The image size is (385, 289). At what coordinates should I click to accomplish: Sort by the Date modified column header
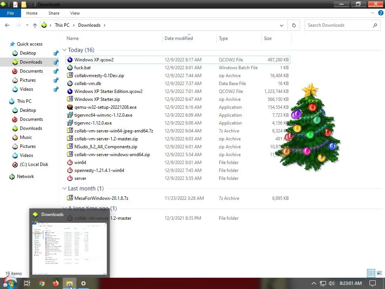click(179, 38)
